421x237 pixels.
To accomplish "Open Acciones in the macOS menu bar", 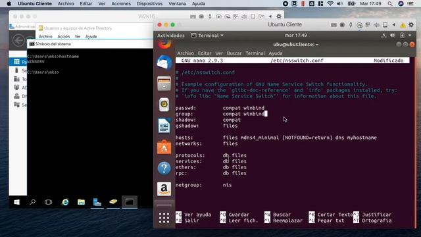I will coord(121,4).
